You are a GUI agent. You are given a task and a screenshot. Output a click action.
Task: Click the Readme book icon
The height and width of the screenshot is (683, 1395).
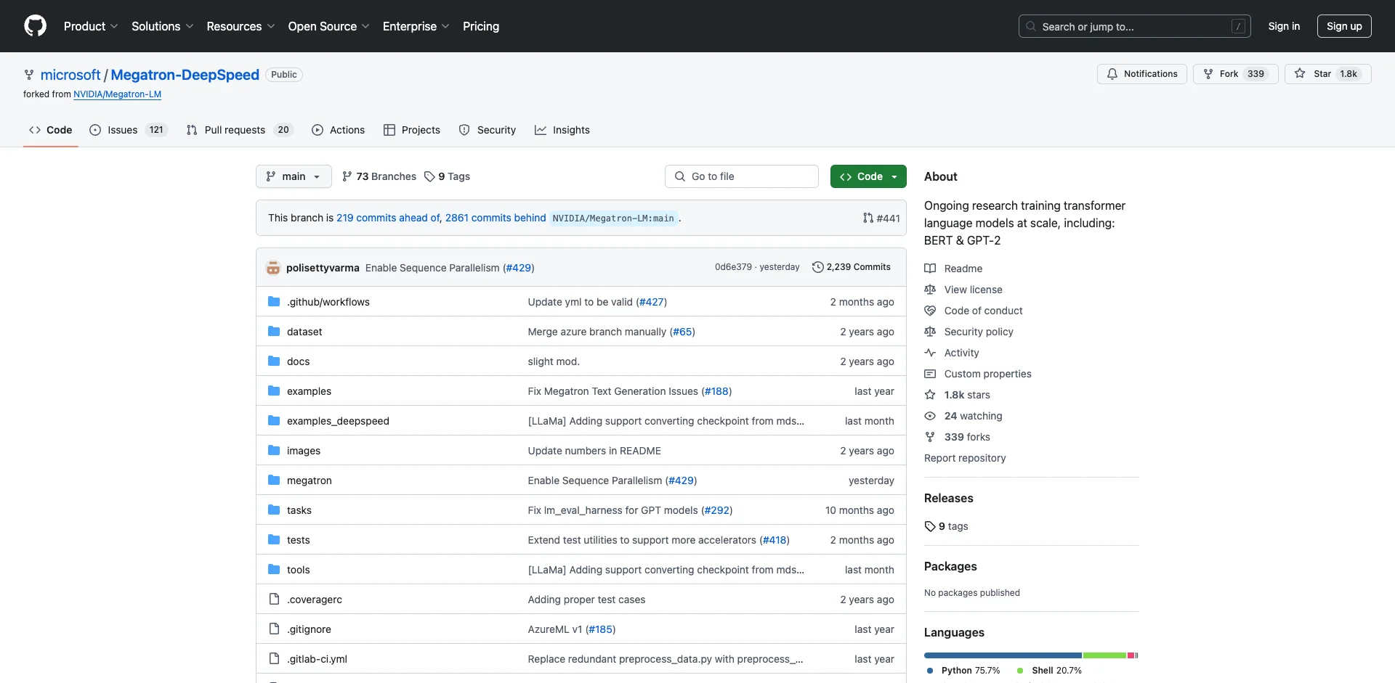tap(930, 269)
